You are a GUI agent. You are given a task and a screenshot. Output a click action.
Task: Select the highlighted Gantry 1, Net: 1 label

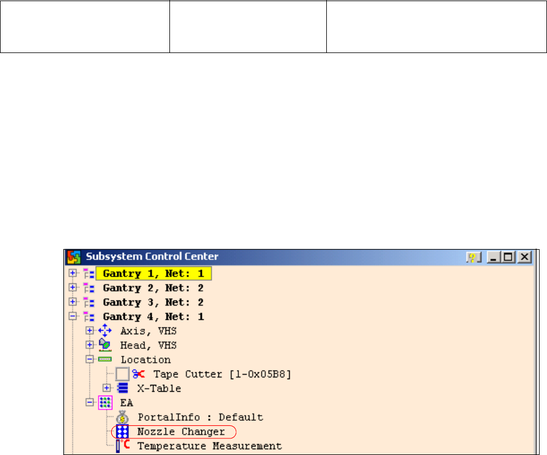[x=153, y=274]
